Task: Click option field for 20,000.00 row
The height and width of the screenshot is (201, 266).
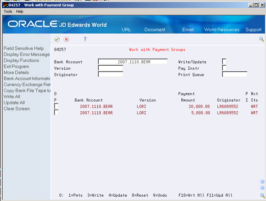Action: [56, 106]
